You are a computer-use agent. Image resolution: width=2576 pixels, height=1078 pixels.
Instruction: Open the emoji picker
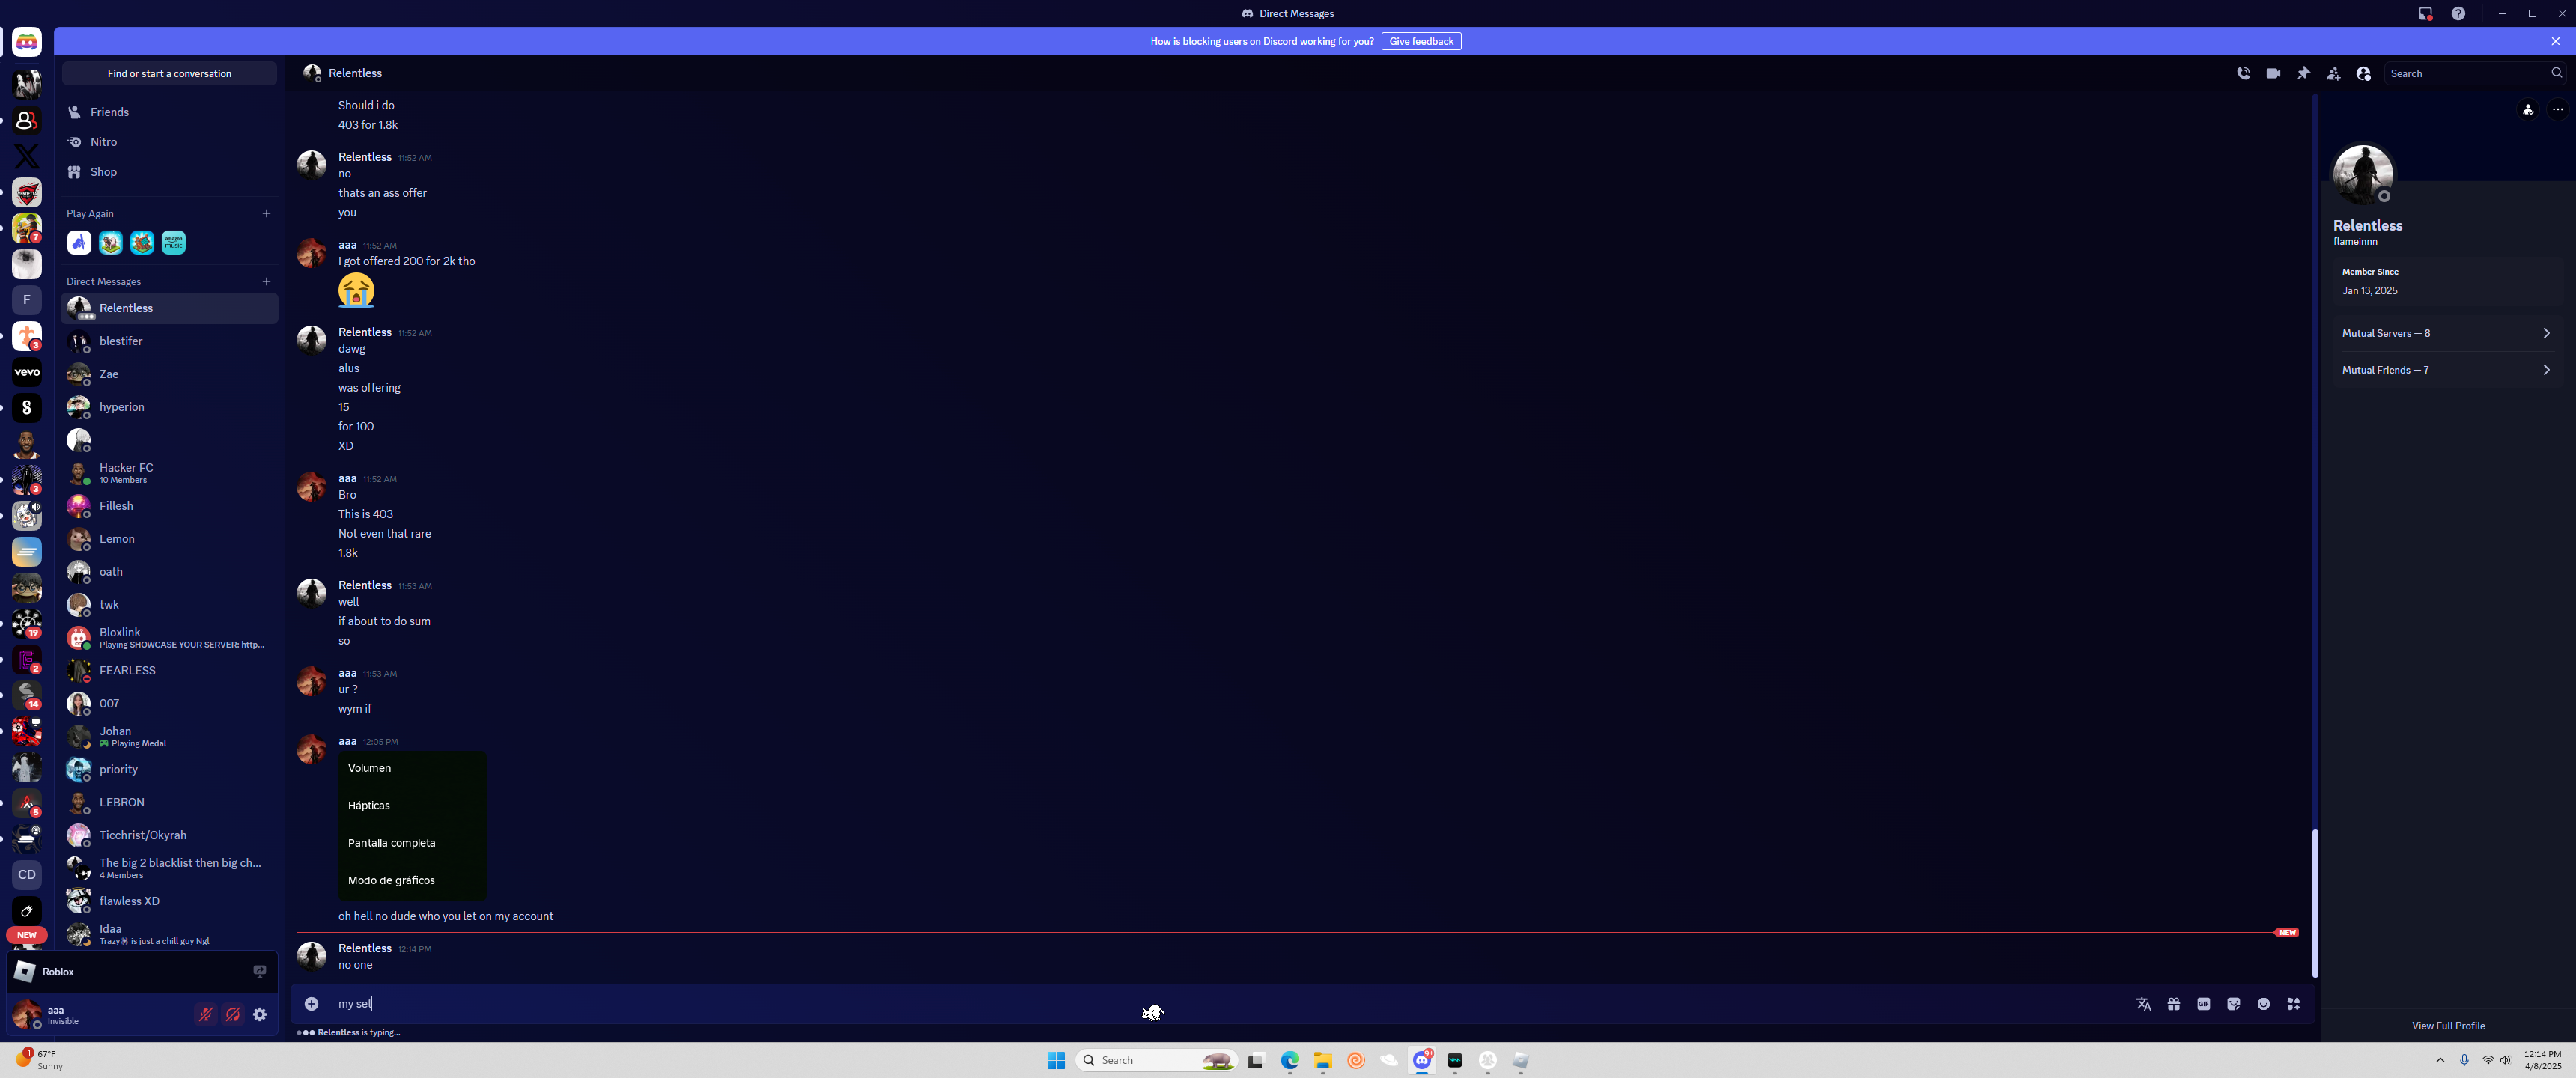[2263, 1004]
